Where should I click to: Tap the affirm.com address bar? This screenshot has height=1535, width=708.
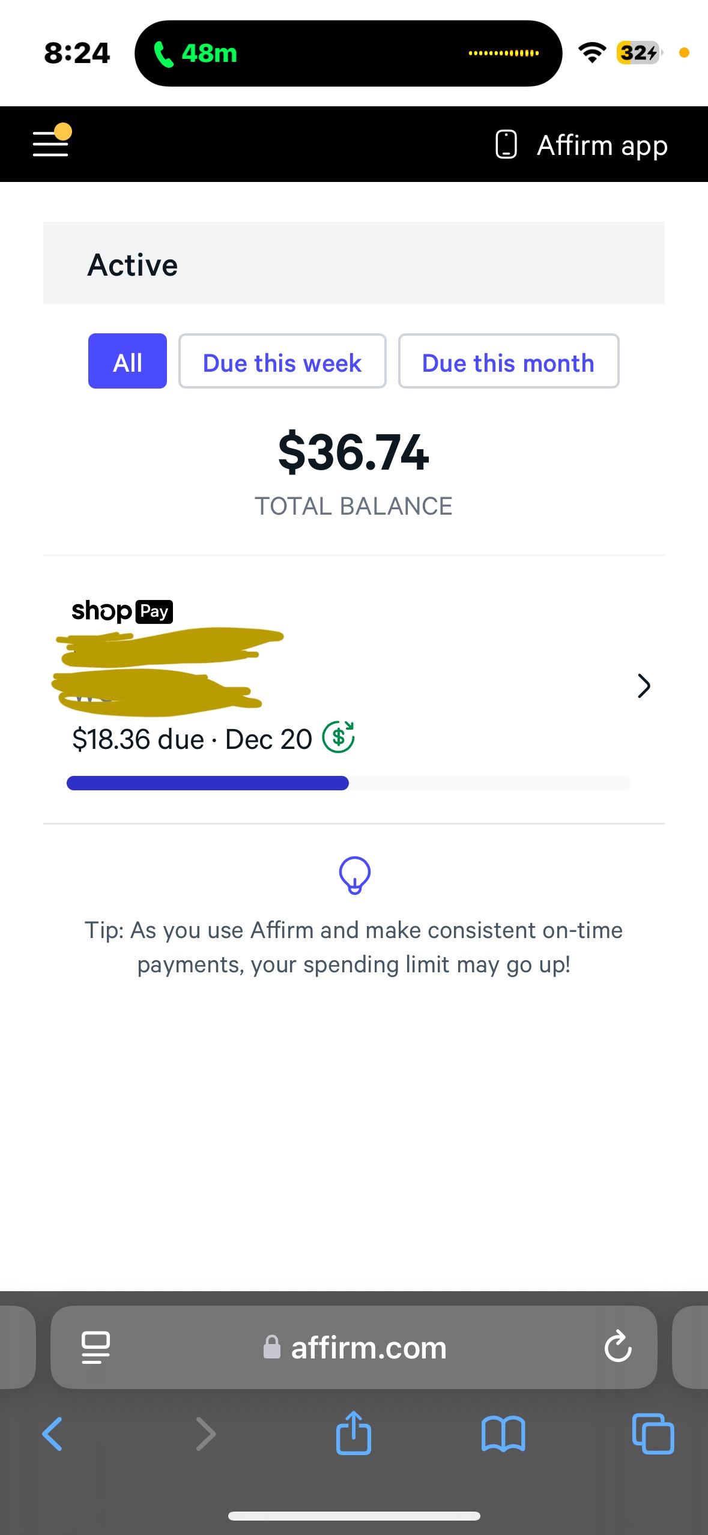(x=368, y=1348)
